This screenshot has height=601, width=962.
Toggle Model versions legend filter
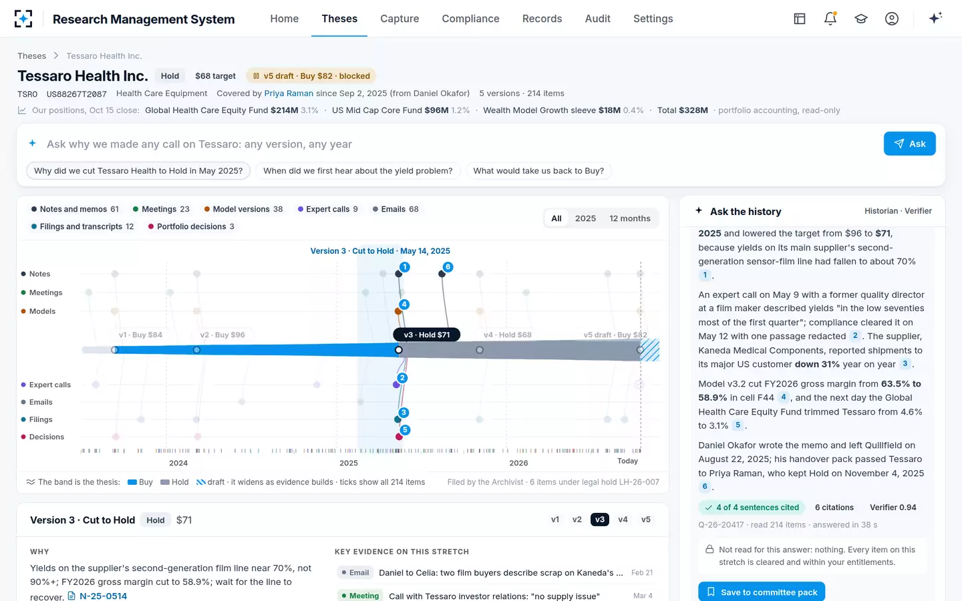(x=243, y=209)
